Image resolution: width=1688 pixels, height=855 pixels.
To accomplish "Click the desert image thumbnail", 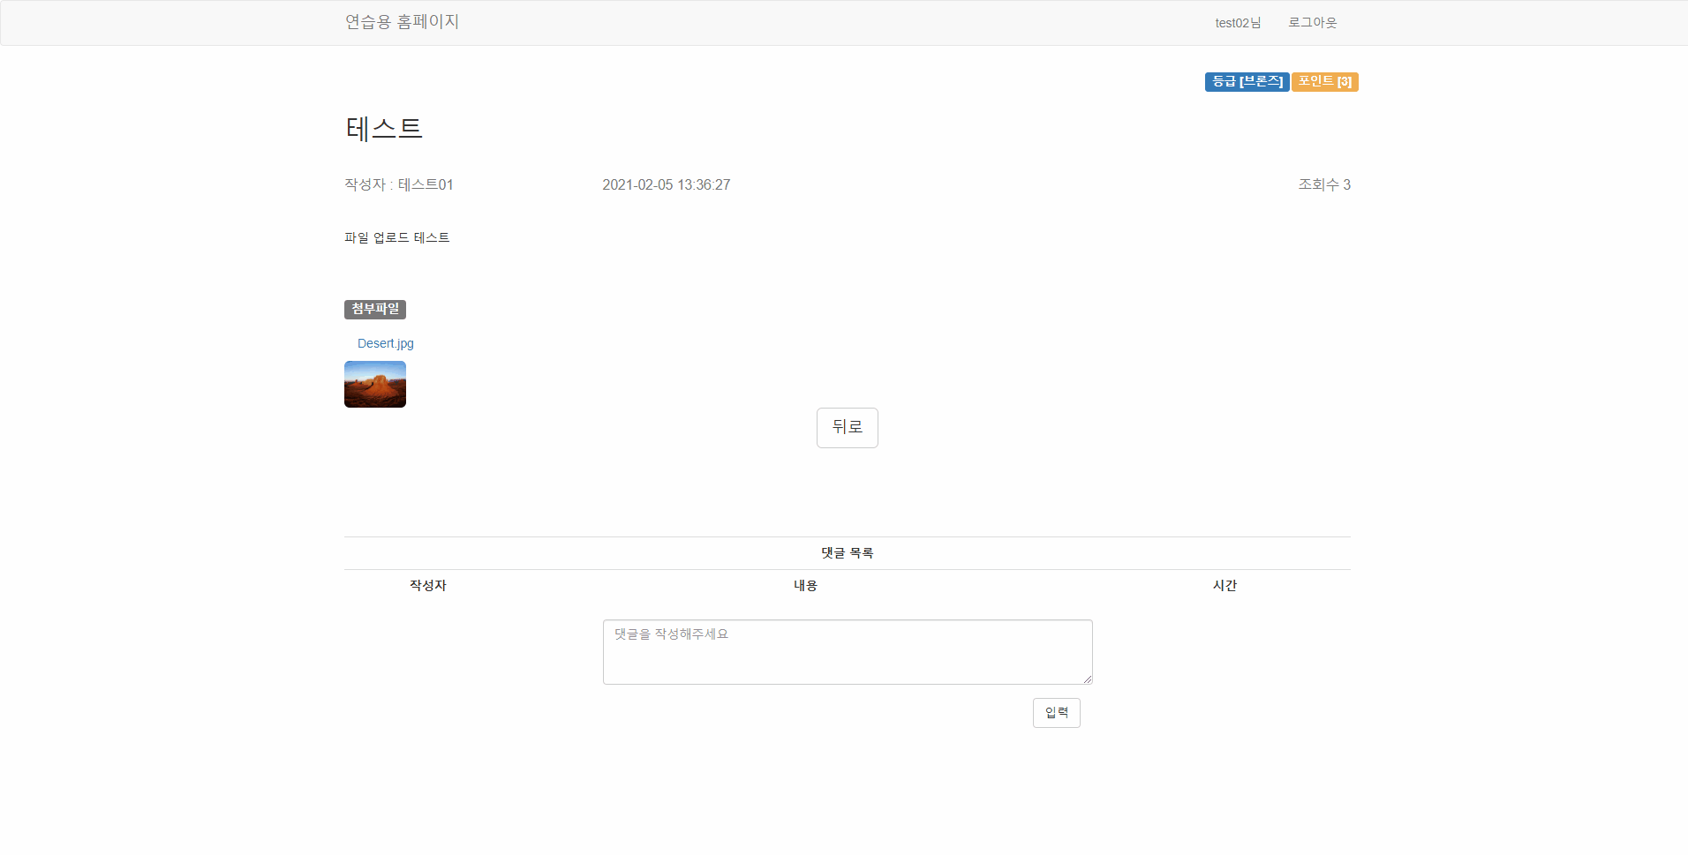I will click(375, 385).
